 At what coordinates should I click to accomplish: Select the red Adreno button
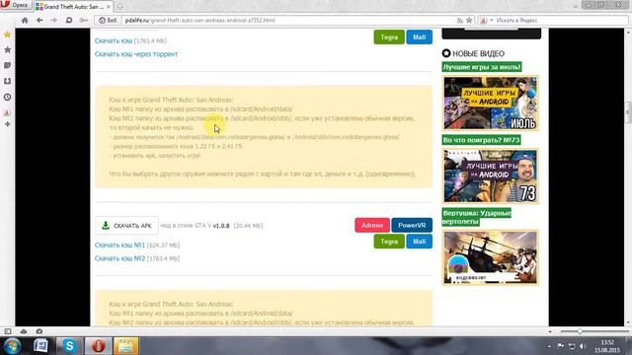point(372,226)
